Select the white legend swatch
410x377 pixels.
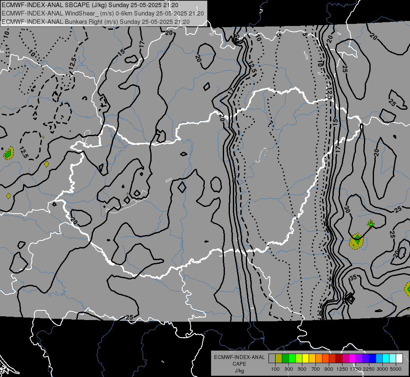[399, 358]
